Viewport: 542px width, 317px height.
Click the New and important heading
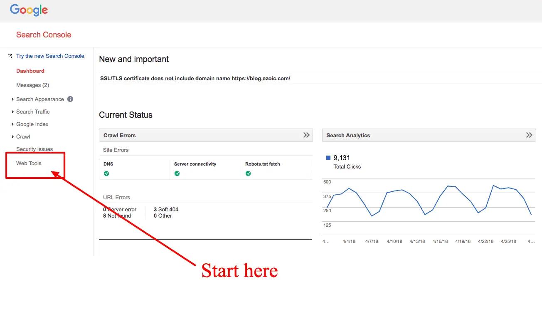tap(134, 59)
